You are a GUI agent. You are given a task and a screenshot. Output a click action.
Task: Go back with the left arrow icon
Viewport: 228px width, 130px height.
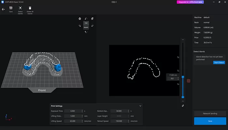pos(3,9)
